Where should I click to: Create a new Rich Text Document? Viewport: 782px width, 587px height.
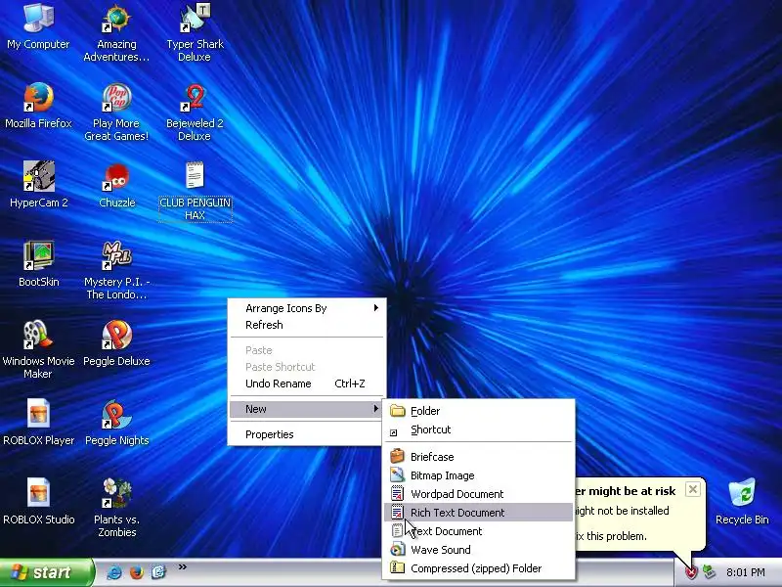pyautogui.click(x=479, y=512)
